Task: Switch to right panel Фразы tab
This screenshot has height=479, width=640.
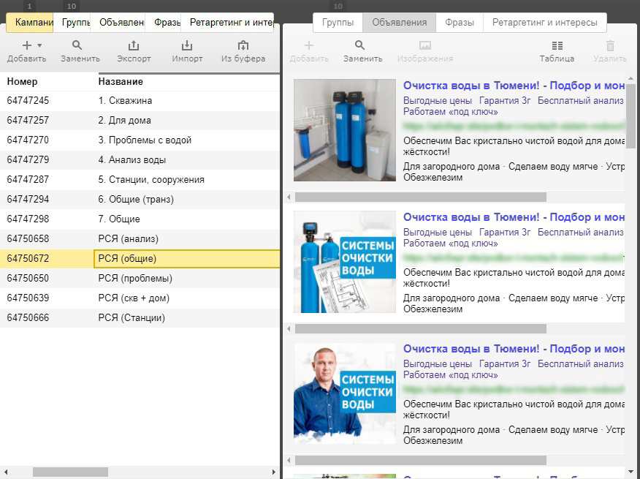Action: tap(460, 23)
